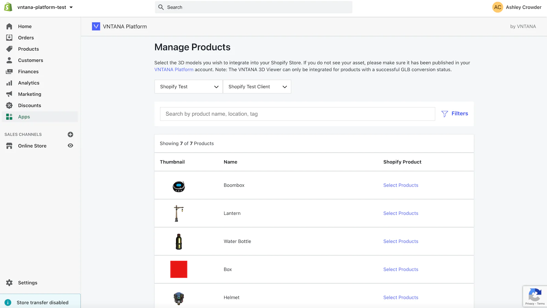547x308 pixels.
Task: Click Select Products for Boombox
Action: (x=401, y=185)
